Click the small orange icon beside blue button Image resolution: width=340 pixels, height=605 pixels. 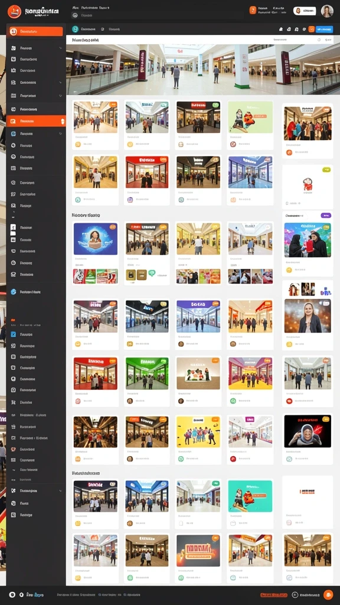(311, 29)
